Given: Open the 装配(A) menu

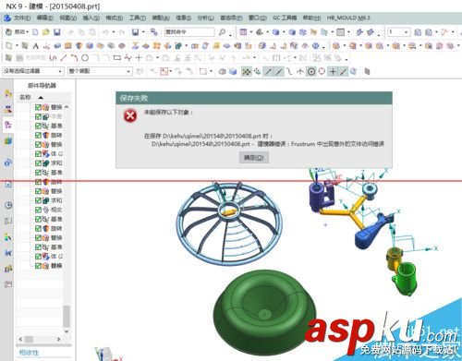Looking at the screenshot, I should tap(161, 18).
